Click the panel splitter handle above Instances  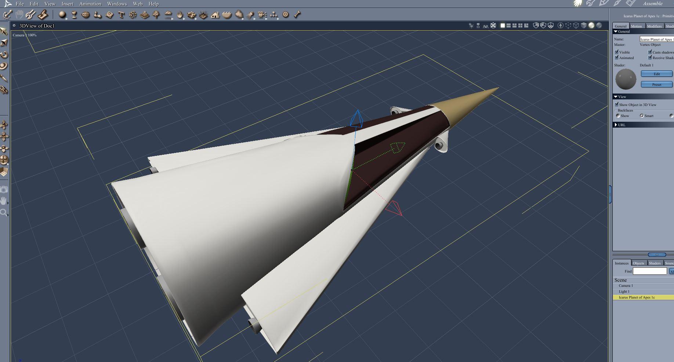[x=657, y=255]
